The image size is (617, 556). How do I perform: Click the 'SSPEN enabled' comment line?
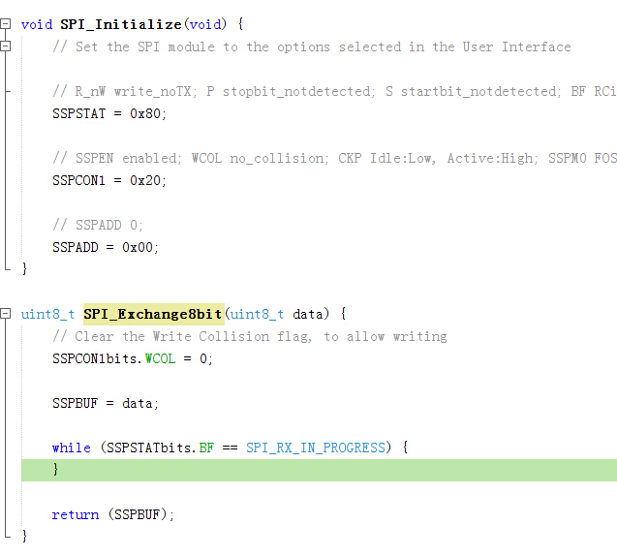click(334, 158)
